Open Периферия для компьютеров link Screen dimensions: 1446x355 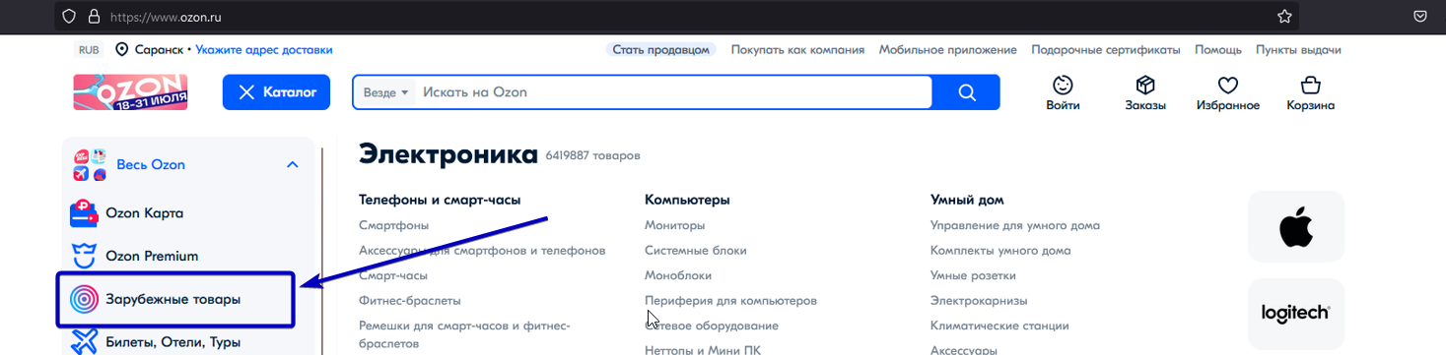(x=730, y=300)
